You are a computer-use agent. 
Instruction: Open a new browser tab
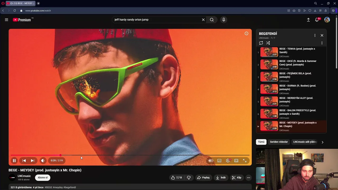click(x=38, y=3)
